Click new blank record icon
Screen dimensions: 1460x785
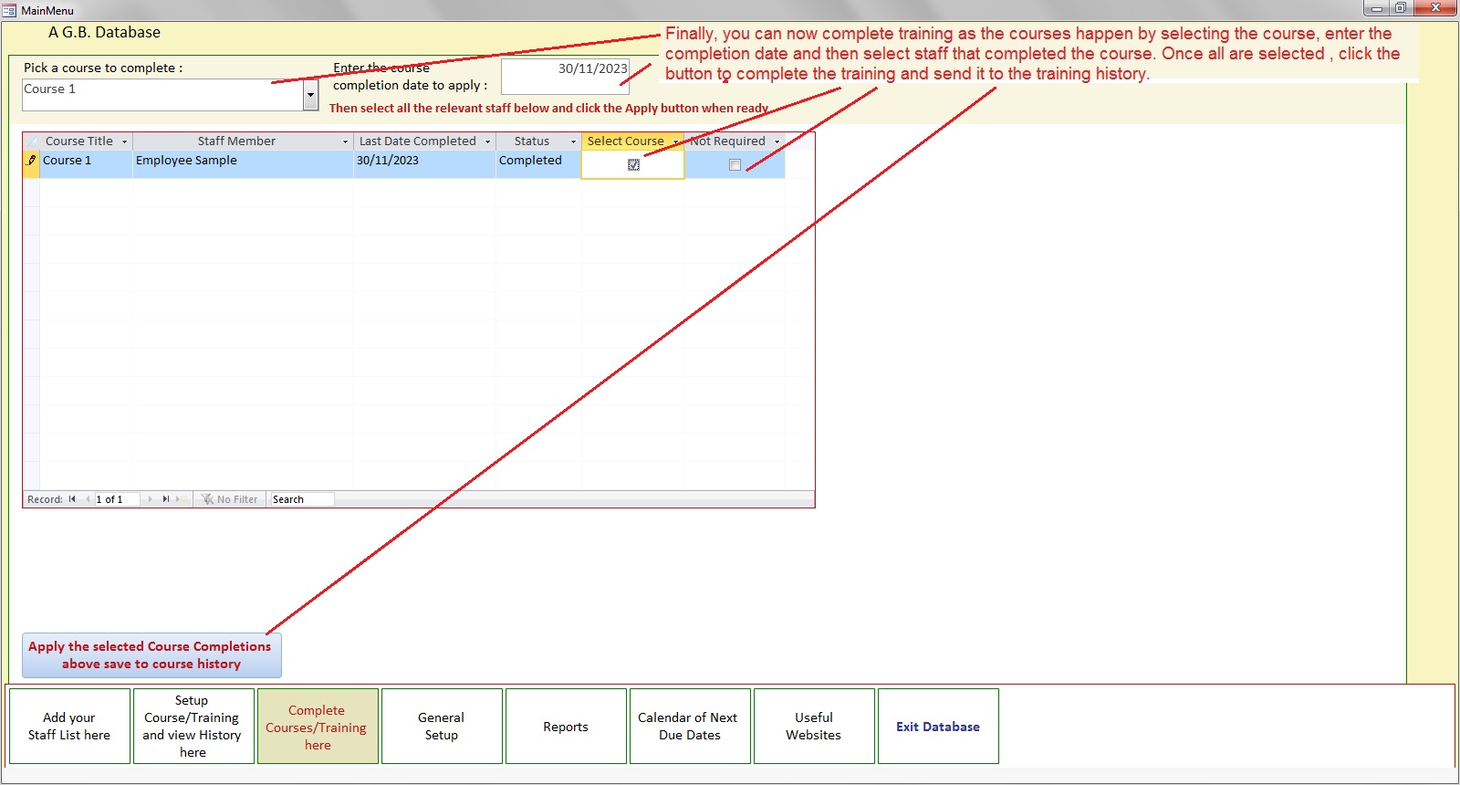coord(182,499)
